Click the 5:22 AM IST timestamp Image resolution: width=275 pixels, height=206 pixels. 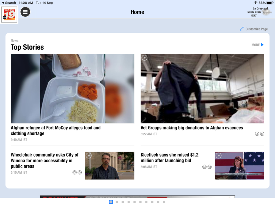(x=149, y=134)
